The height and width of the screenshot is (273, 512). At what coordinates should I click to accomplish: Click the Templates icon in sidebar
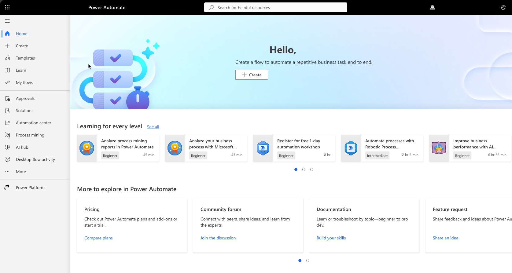7,58
